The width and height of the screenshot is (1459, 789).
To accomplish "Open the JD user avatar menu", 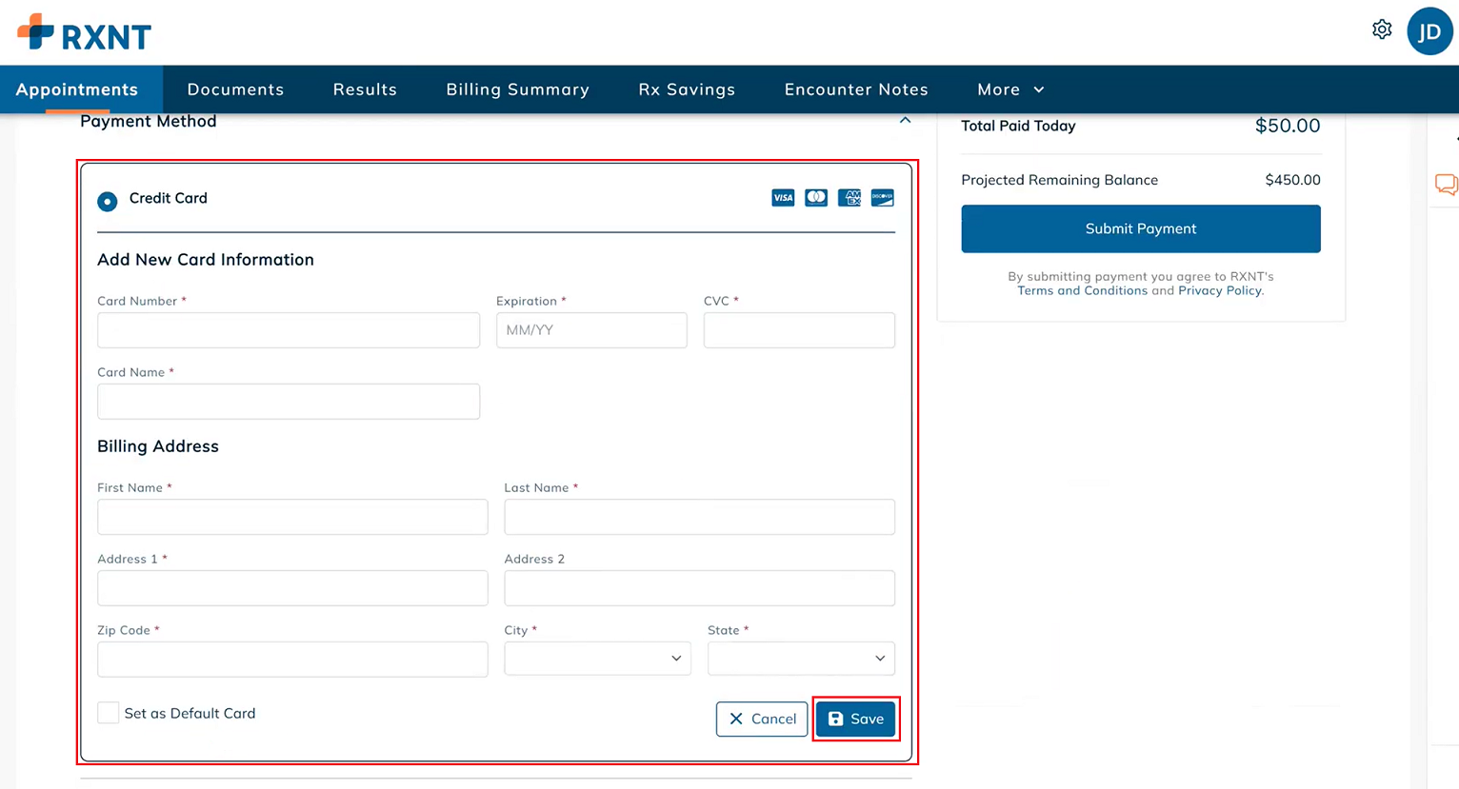I will coord(1429,31).
